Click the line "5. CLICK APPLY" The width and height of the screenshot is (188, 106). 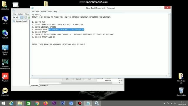(x=40, y=32)
